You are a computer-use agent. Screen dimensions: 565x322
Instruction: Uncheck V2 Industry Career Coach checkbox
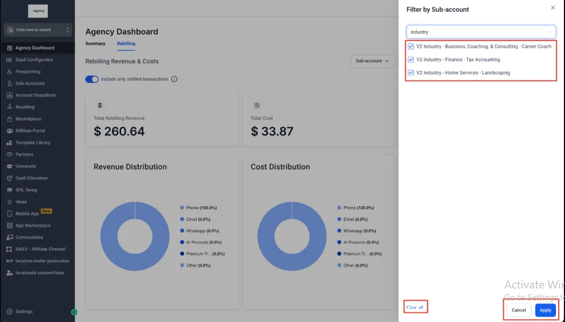(411, 47)
